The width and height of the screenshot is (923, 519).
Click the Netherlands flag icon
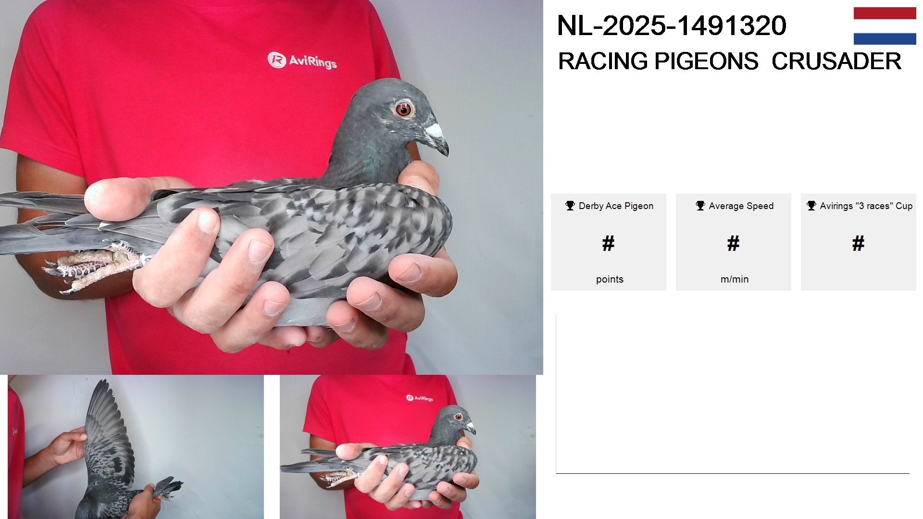(885, 26)
